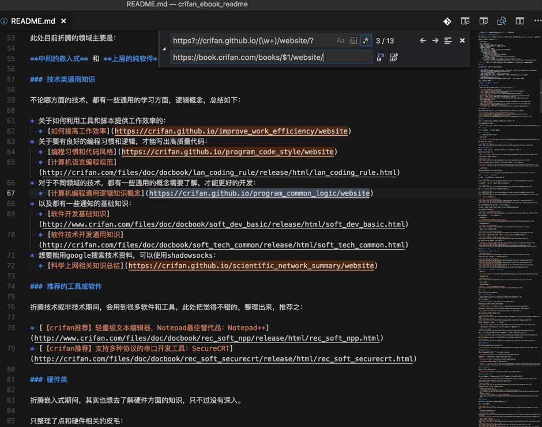This screenshot has width=542, height=427.
Task: Open program_code_style website link
Action: click(x=228, y=152)
